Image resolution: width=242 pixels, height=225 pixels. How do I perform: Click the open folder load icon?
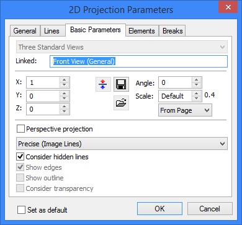121,103
